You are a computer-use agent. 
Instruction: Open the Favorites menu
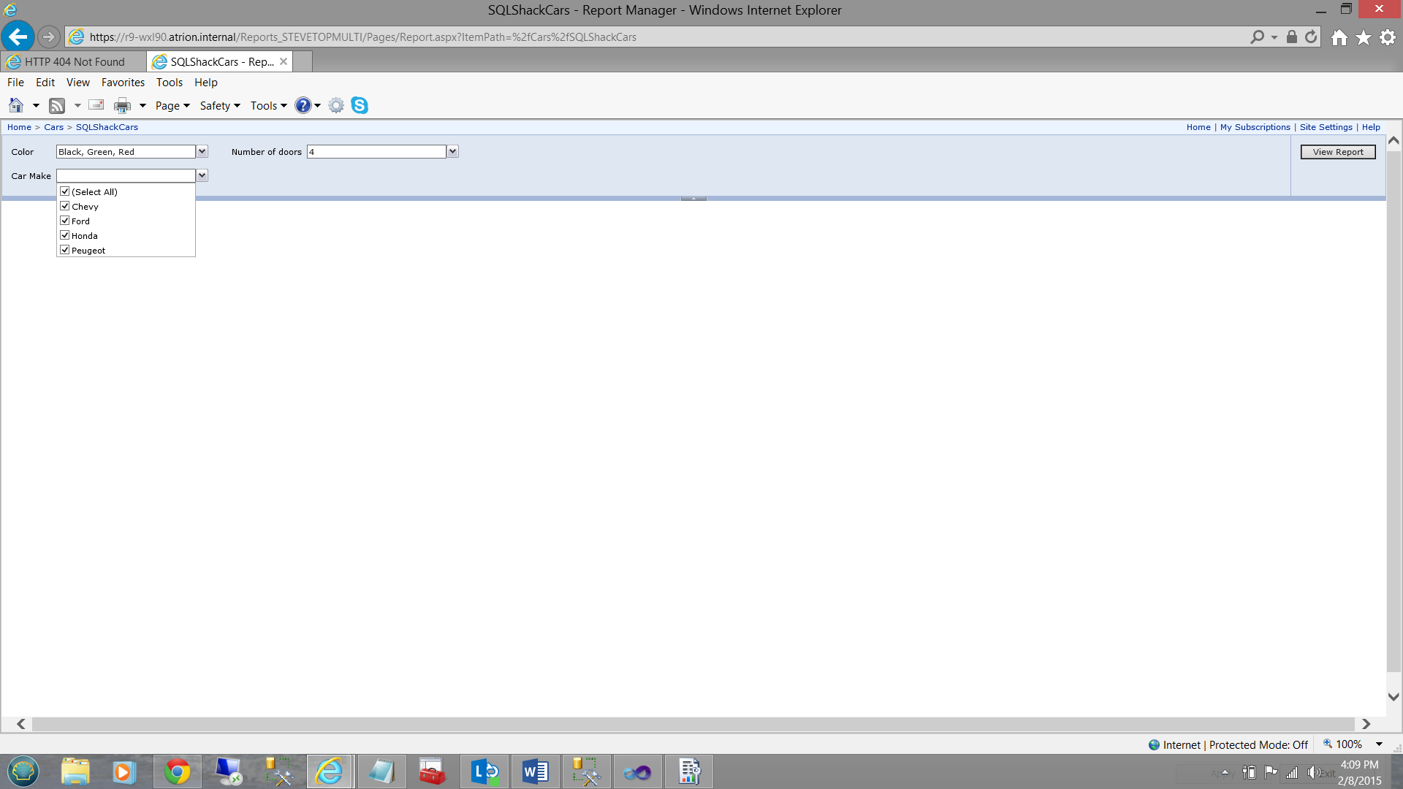click(123, 83)
